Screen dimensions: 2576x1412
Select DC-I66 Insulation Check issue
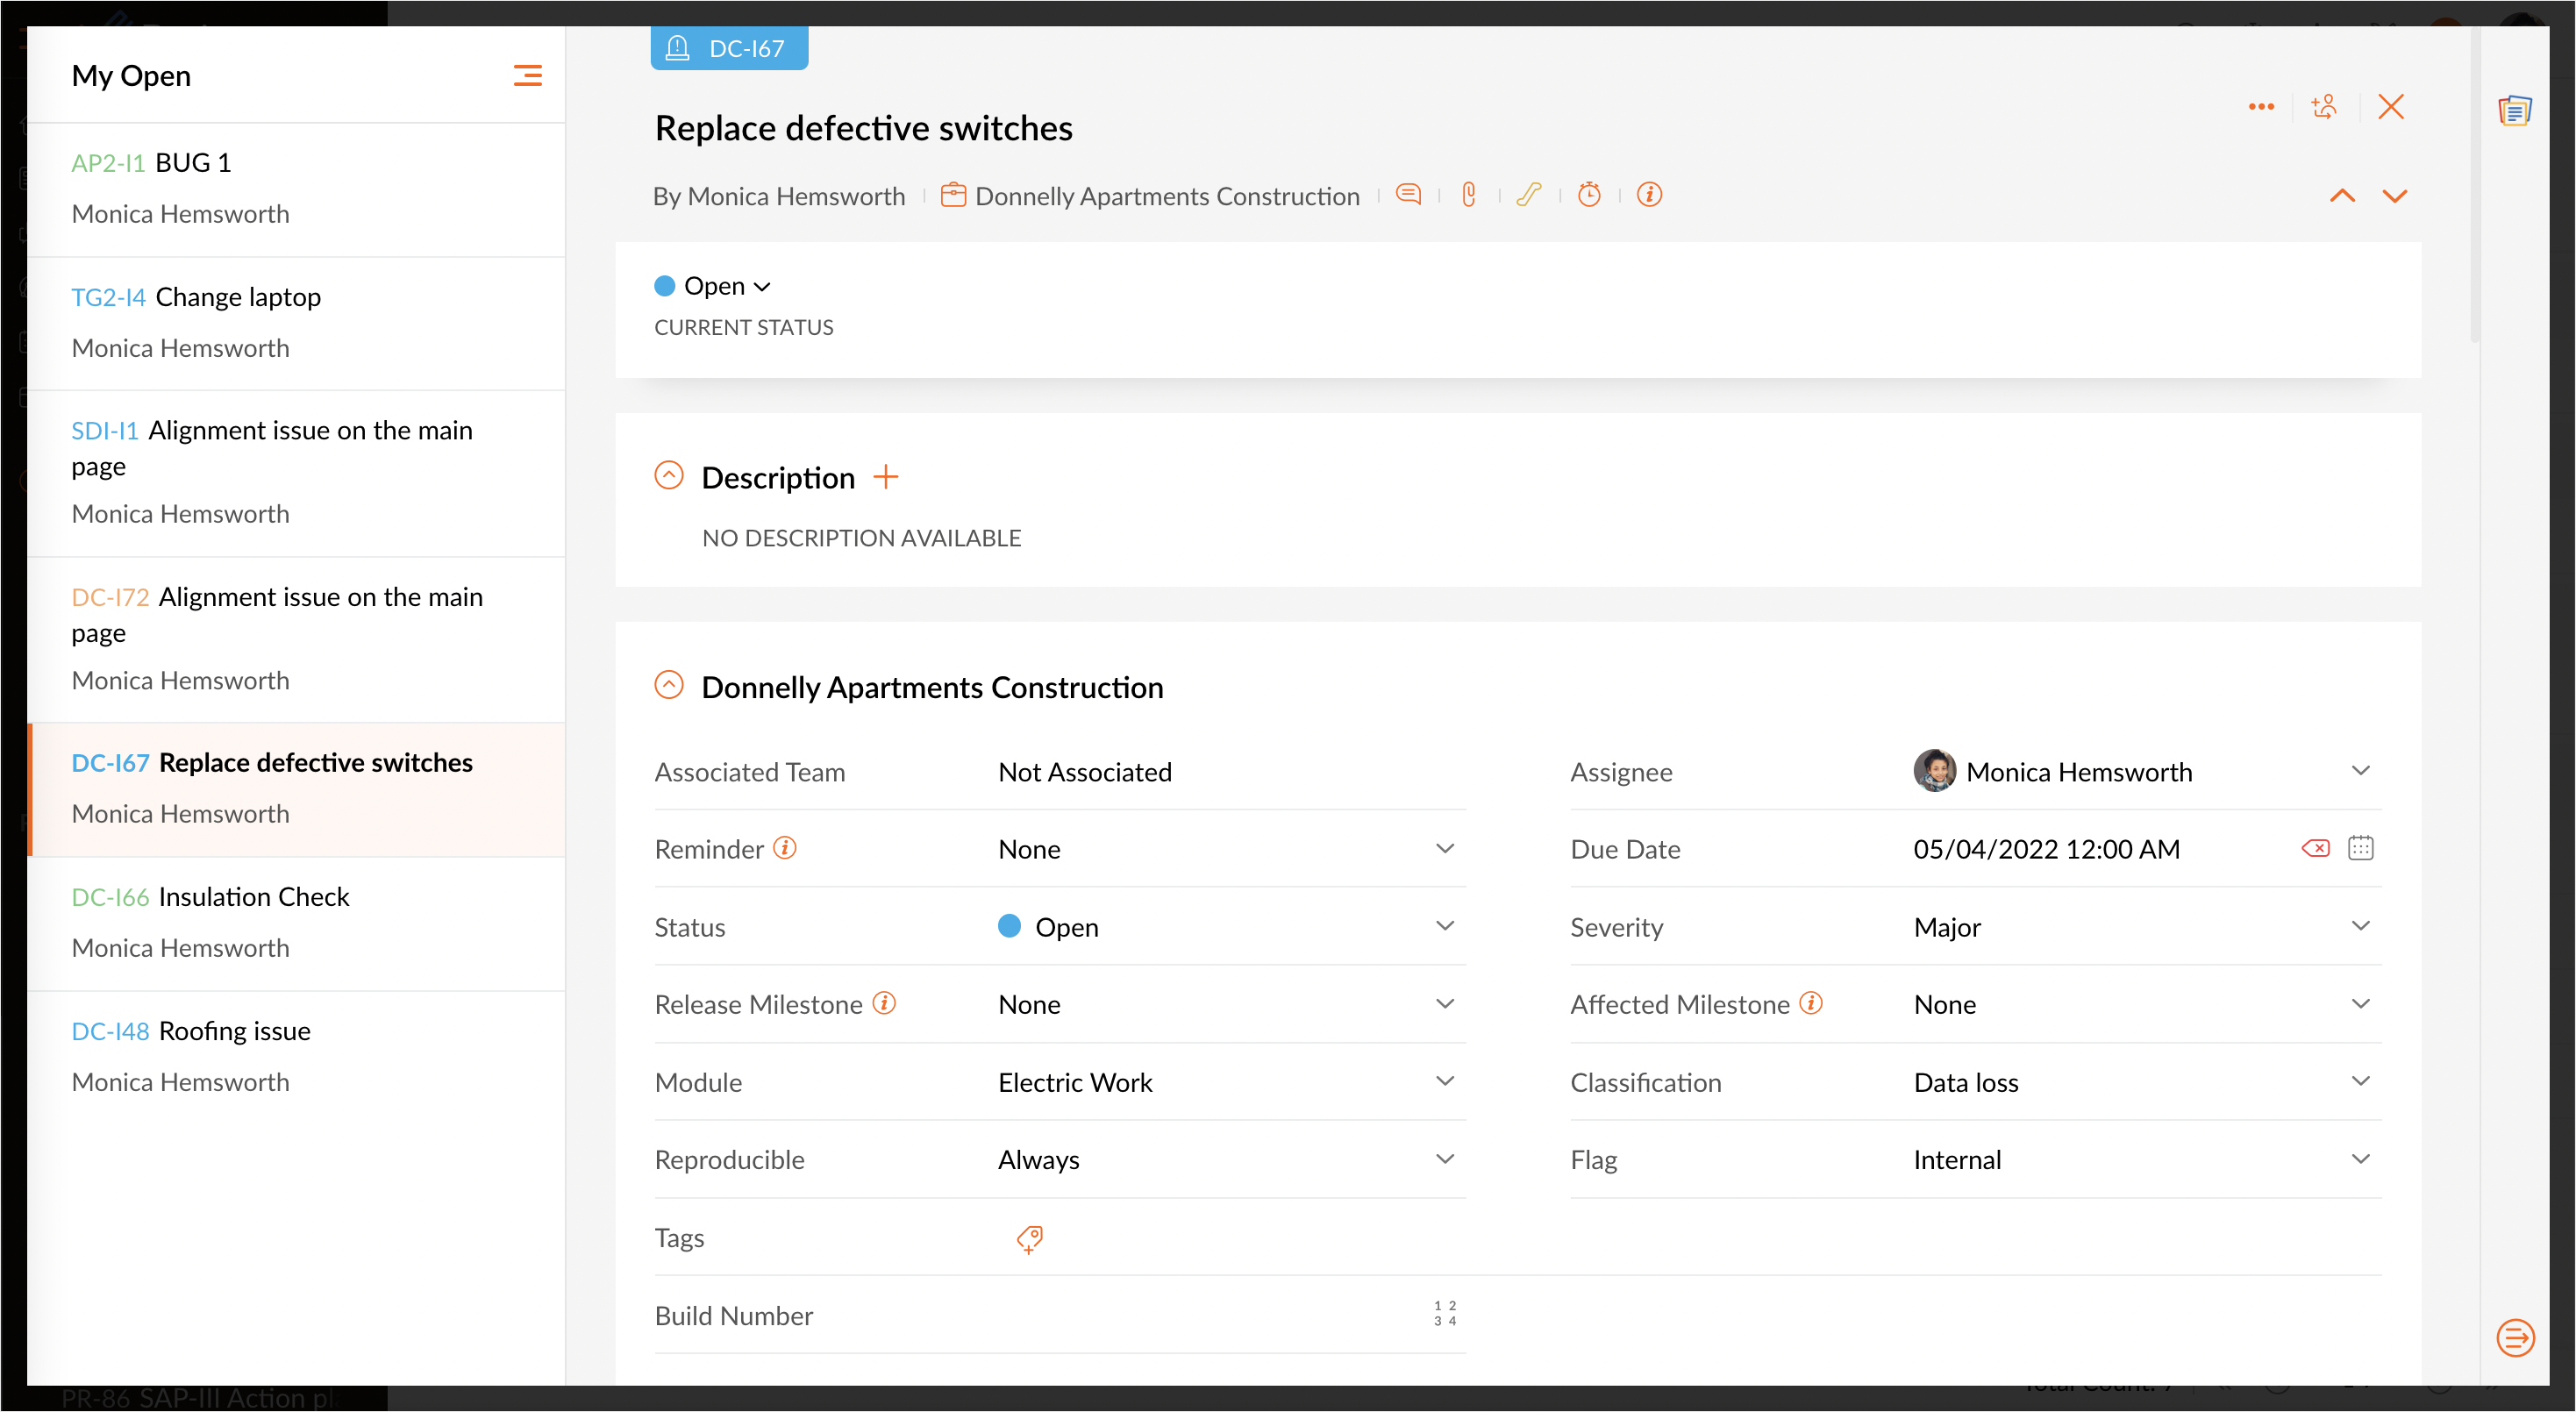(x=254, y=896)
